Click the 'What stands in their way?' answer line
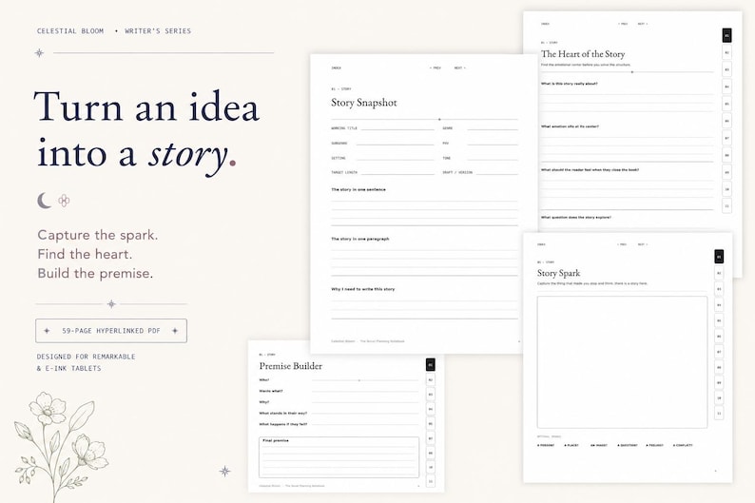The width and height of the screenshot is (755, 503). pos(365,414)
